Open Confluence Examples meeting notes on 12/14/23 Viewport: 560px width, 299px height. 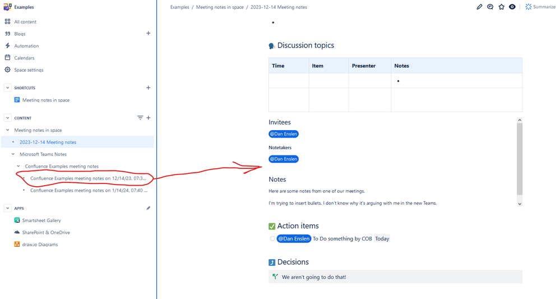pos(88,178)
